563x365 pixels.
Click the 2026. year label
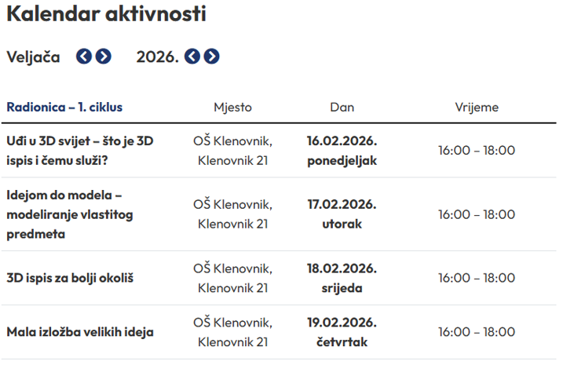pos(158,57)
